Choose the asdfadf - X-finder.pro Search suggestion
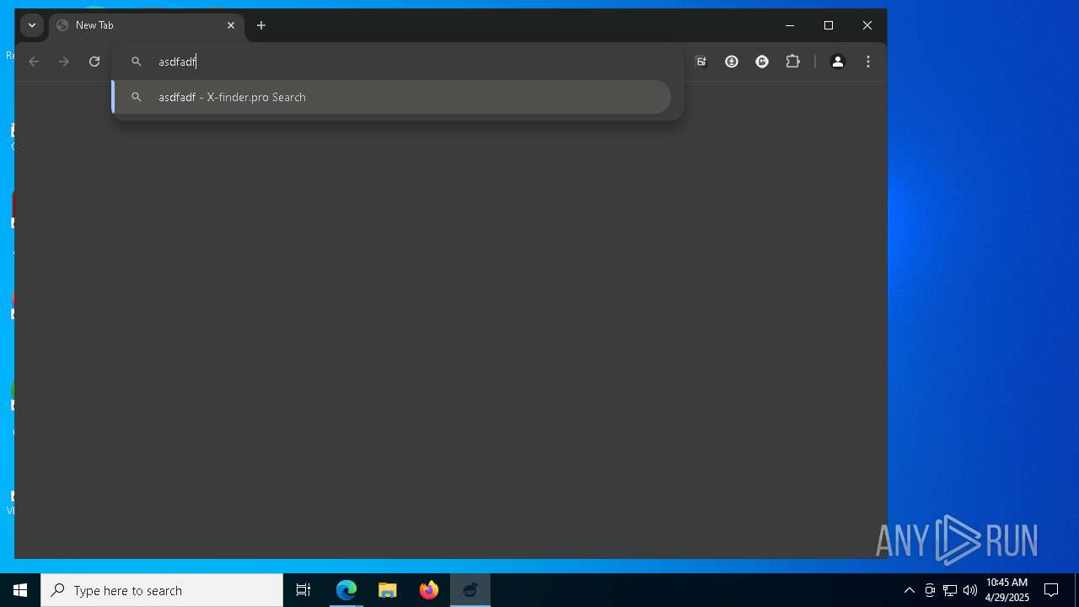Viewport: 1079px width, 607px height. [x=392, y=97]
